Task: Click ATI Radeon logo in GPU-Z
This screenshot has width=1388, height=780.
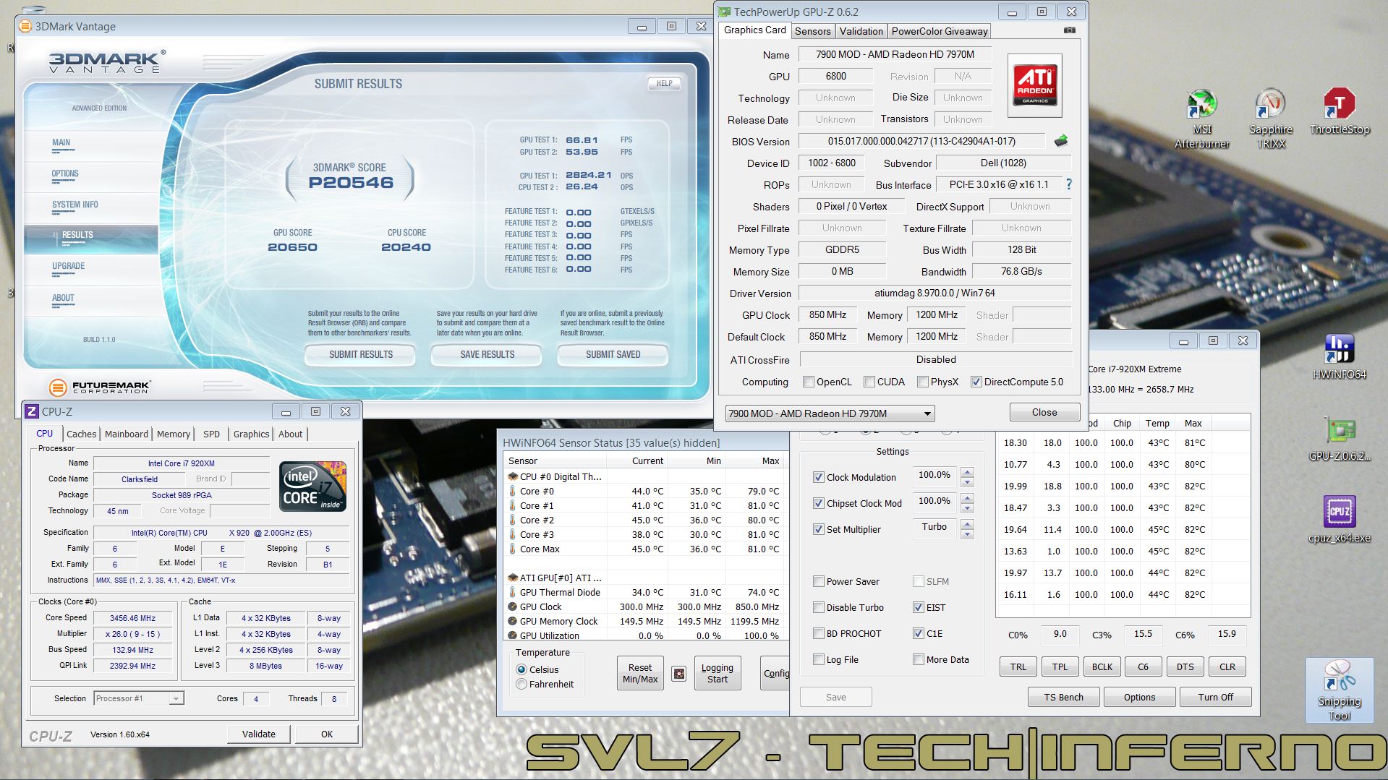Action: click(1035, 85)
